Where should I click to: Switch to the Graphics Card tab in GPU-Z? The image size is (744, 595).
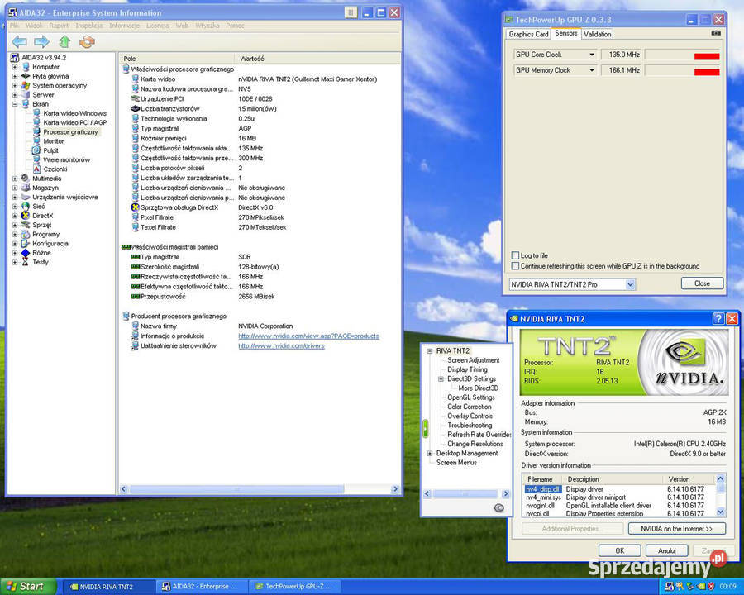(x=528, y=34)
